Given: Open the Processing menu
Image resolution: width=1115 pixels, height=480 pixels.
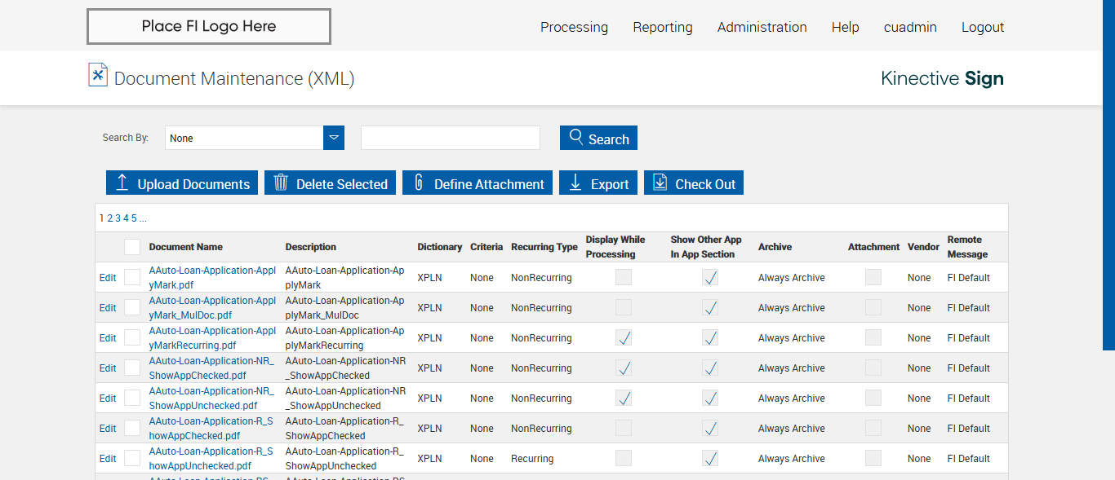Looking at the screenshot, I should [574, 27].
